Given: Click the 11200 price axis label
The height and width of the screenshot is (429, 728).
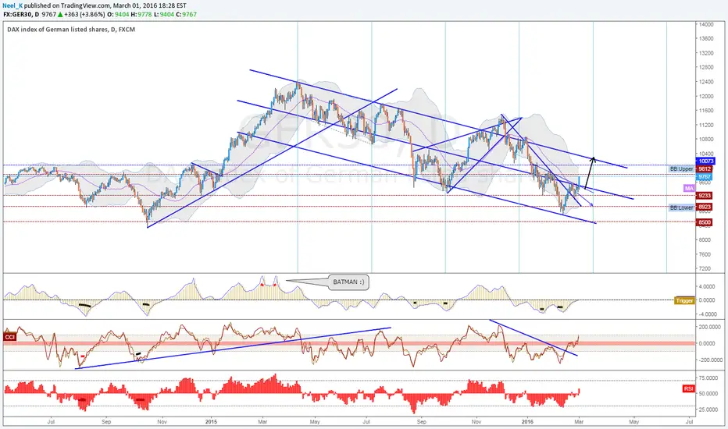Looking at the screenshot, I should click(706, 126).
